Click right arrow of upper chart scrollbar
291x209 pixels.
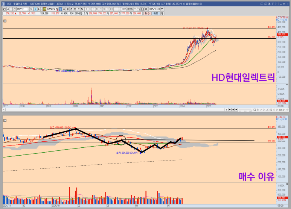point(227,110)
